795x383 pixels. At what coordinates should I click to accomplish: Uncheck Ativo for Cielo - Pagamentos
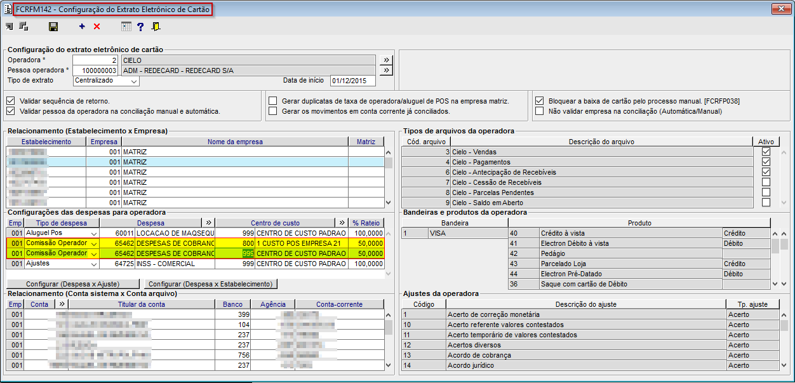766,162
